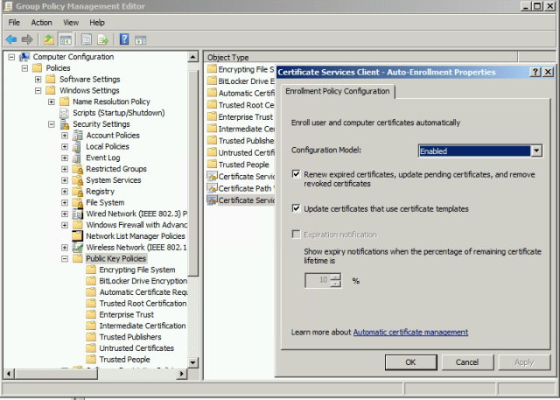This screenshot has height=400, width=560.
Task: Click the Object Type column header
Action: point(360,57)
